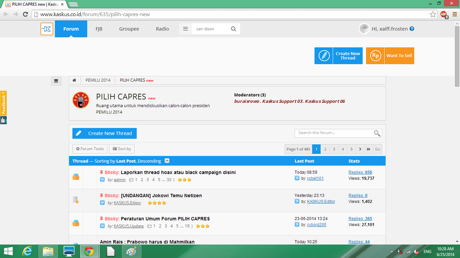Screen dimensions: 460x258
Task: Bookmark this page with the star icon
Action: [433, 14]
